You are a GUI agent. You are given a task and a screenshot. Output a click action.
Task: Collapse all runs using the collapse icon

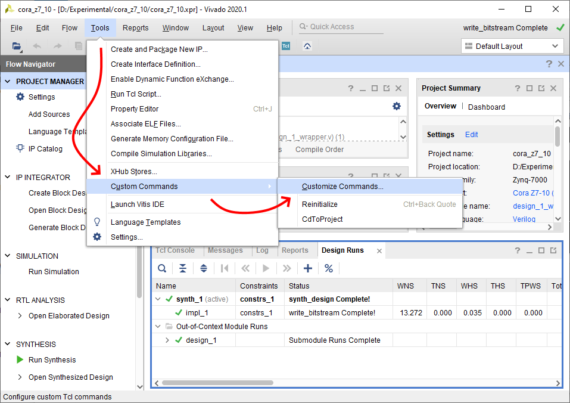click(183, 268)
